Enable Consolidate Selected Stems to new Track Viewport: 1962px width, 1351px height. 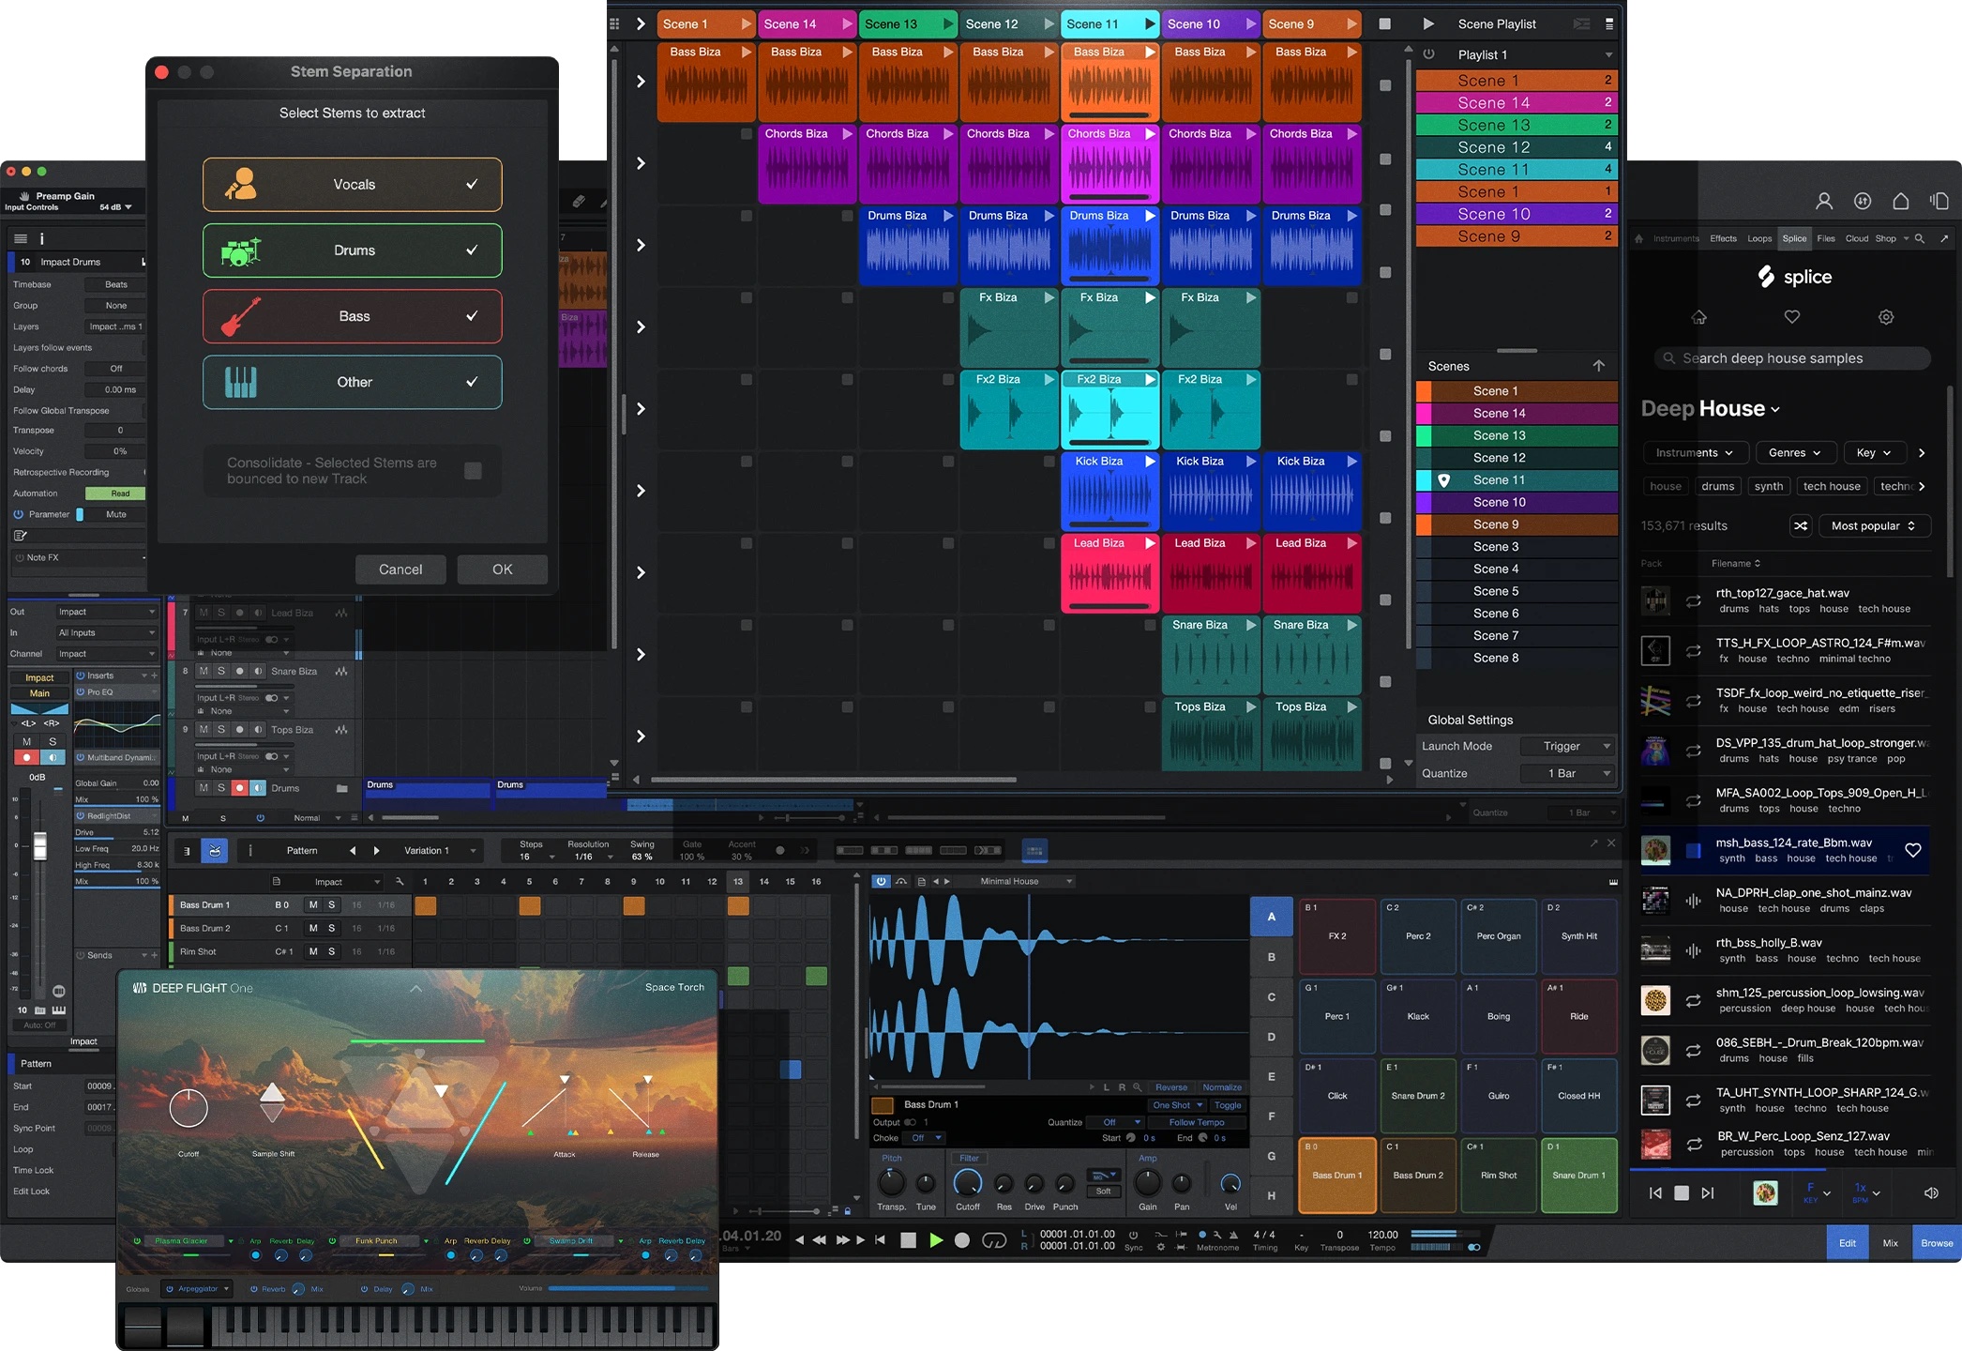pos(474,470)
